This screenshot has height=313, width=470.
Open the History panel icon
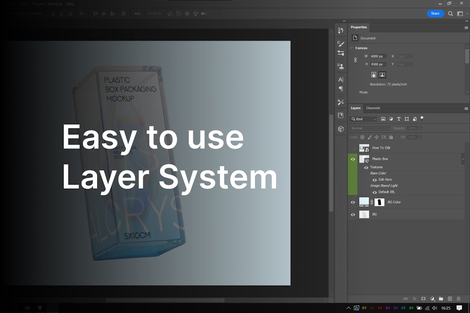tap(341, 30)
